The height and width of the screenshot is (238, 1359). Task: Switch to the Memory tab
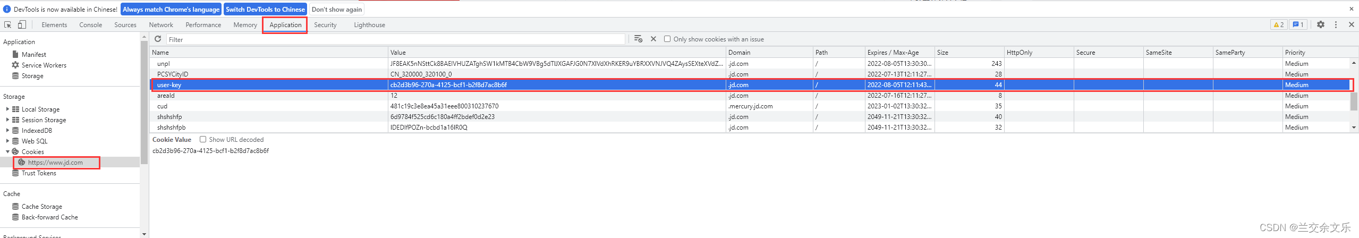(x=245, y=24)
